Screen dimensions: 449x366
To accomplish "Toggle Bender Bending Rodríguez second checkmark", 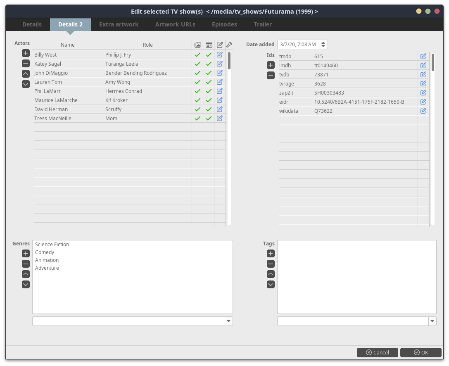I will (209, 73).
